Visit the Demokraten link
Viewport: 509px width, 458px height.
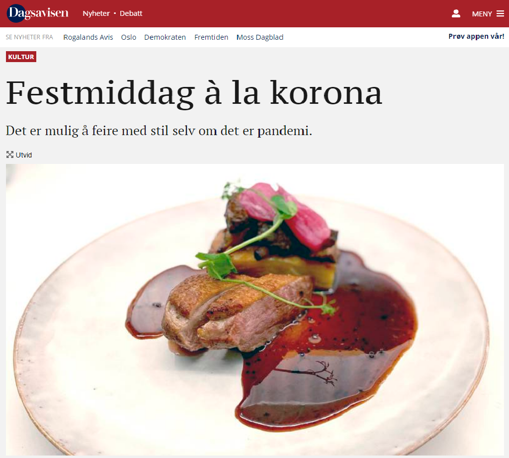(165, 37)
